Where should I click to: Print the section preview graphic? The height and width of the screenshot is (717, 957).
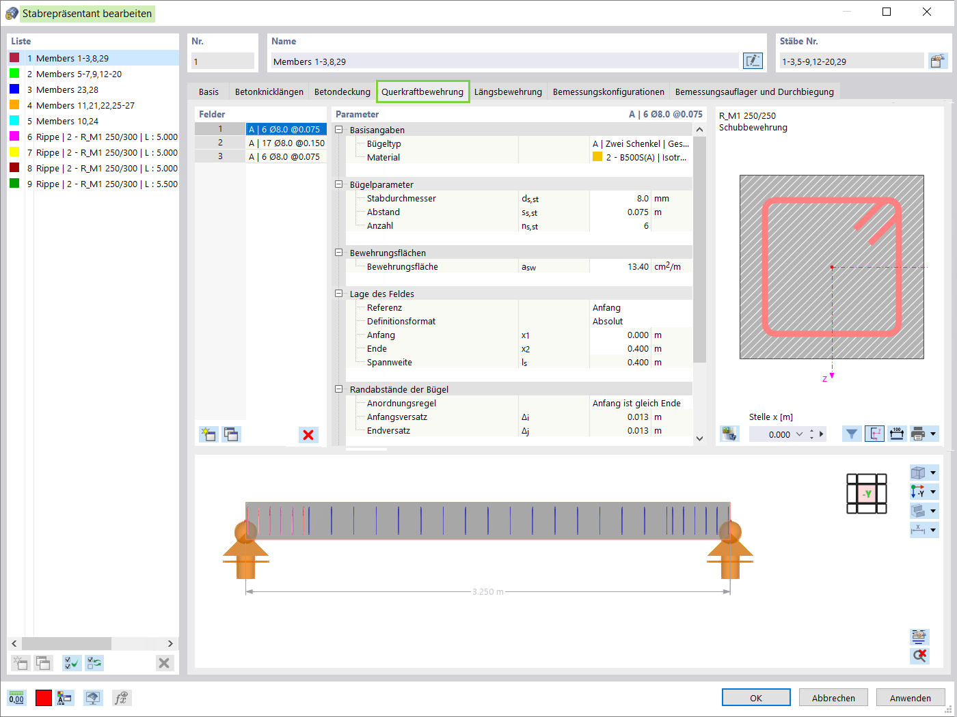918,434
